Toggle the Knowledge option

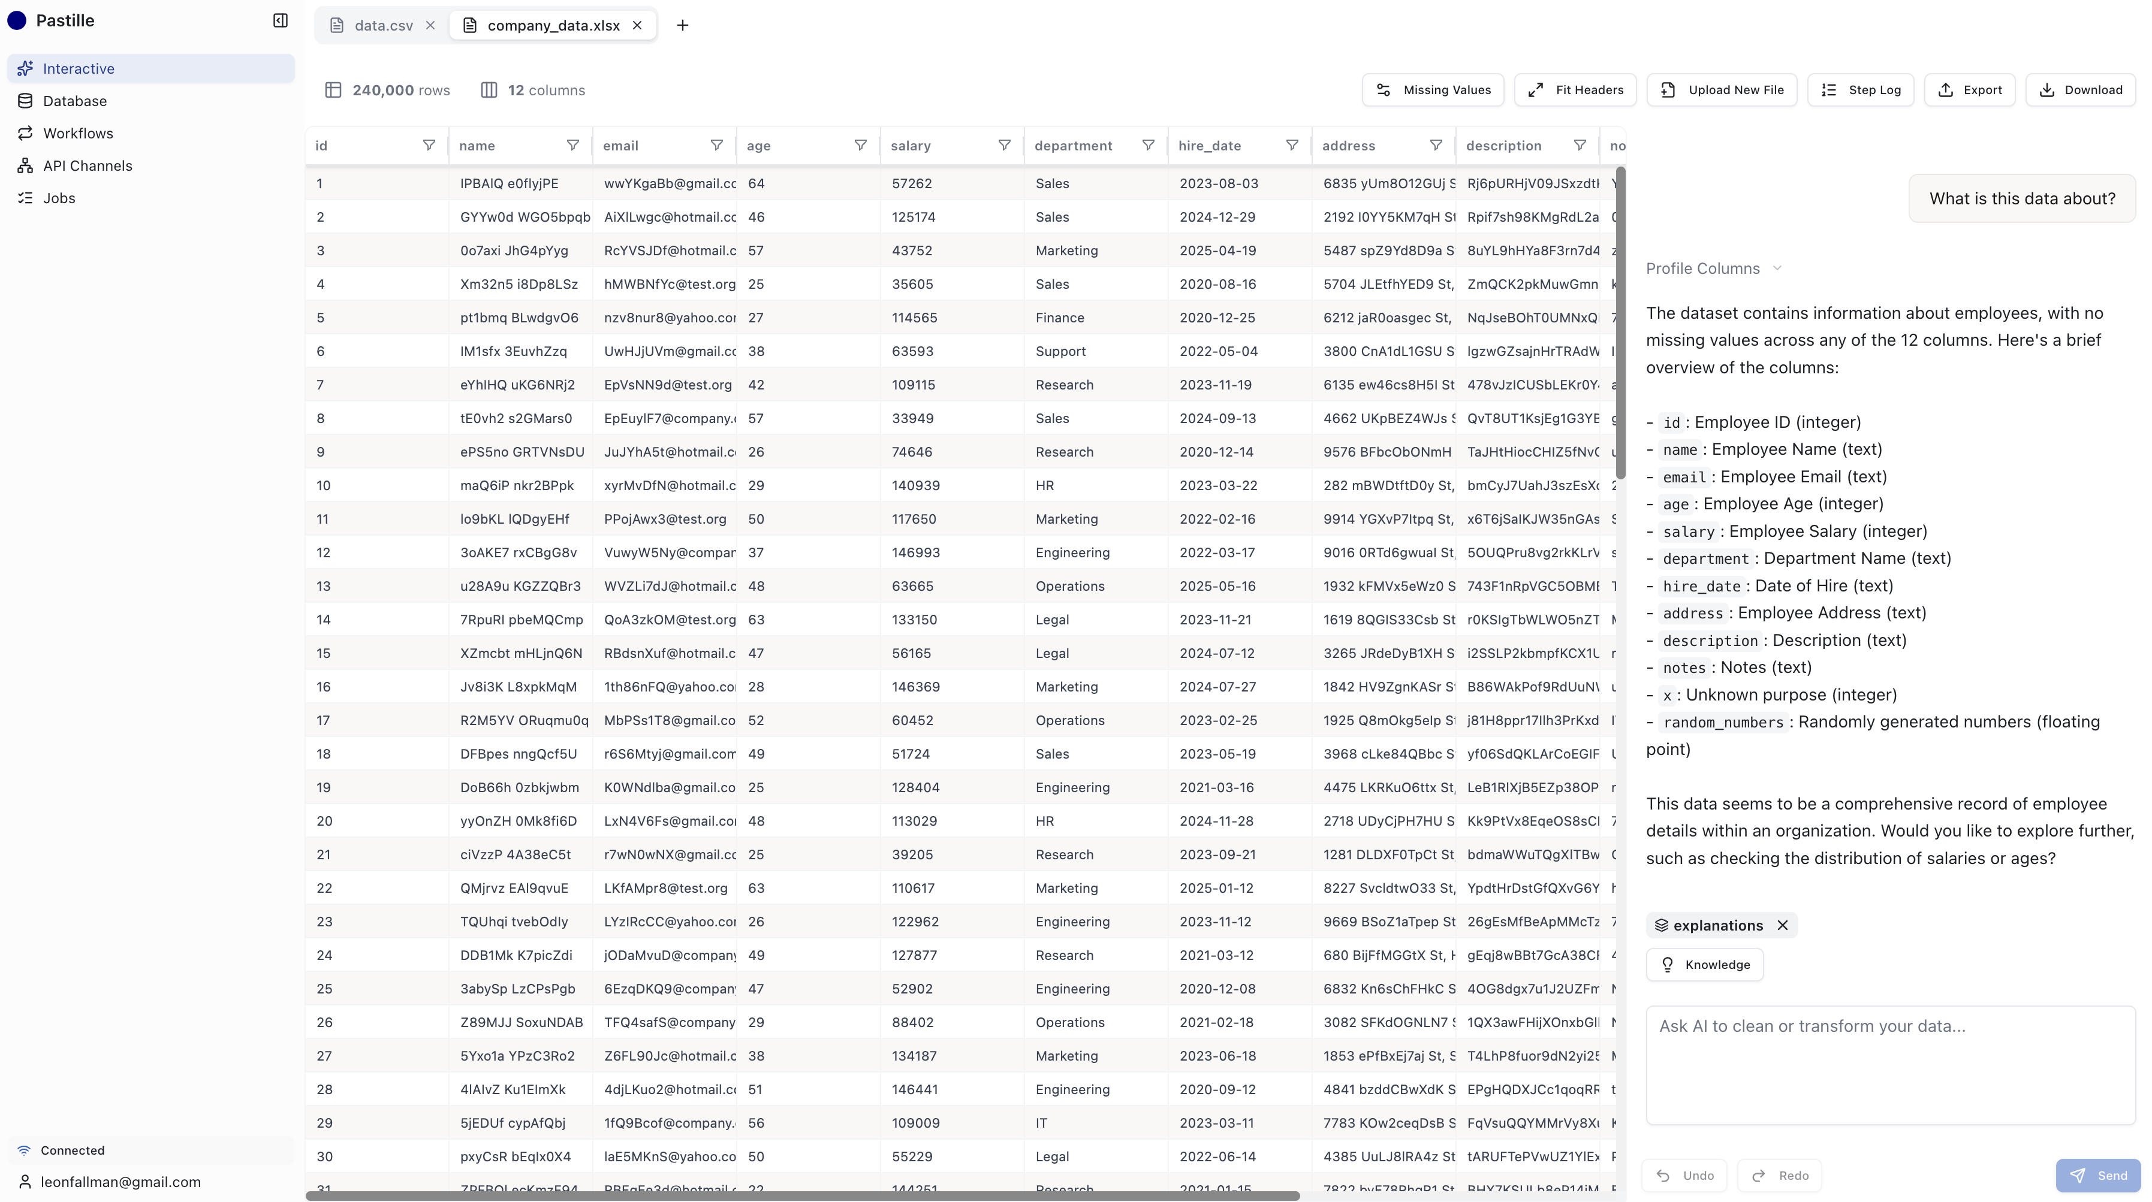pos(1704,965)
